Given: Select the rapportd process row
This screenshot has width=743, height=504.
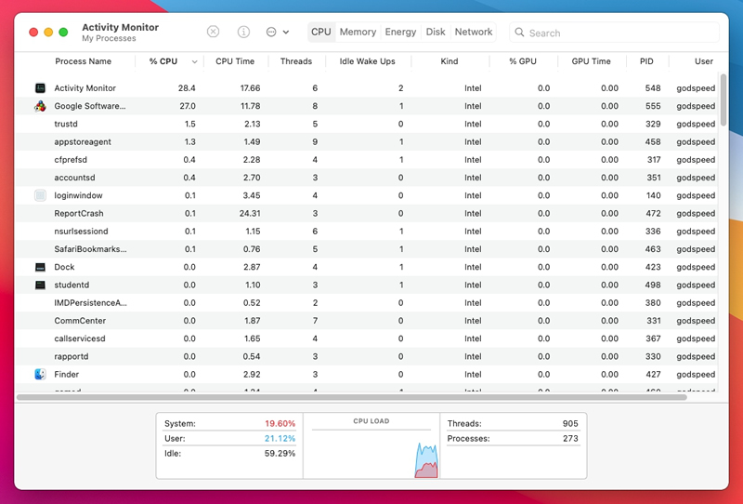Looking at the screenshot, I should (366, 356).
